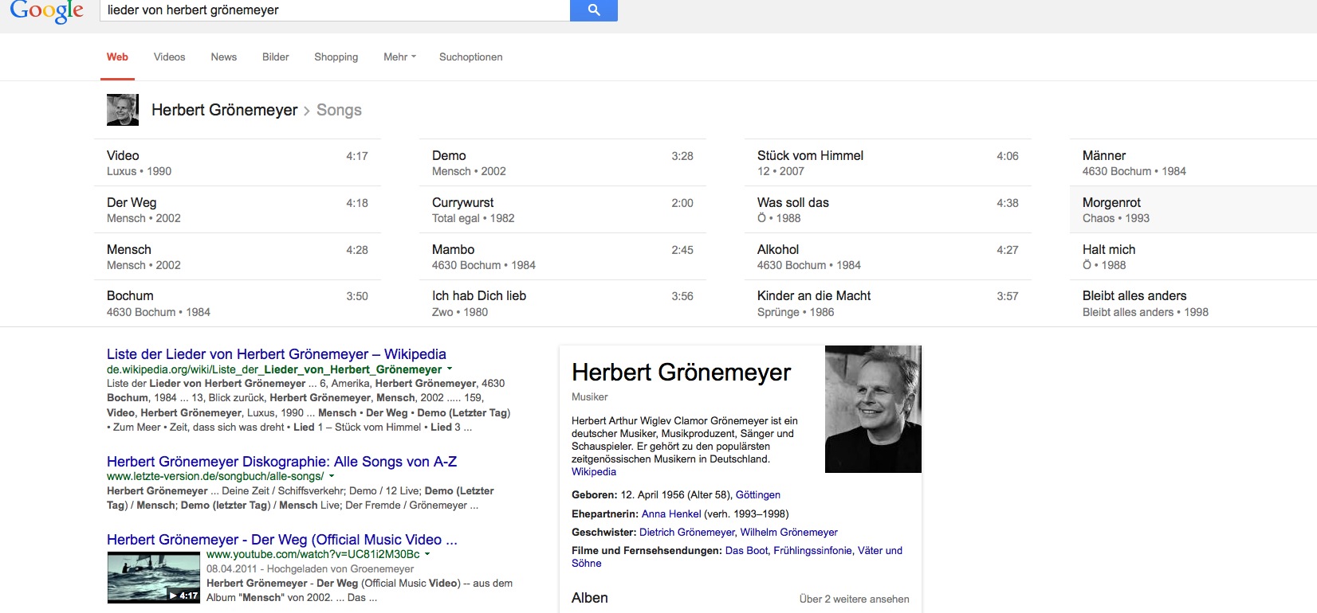Open the Frühlingssinfonie link
1317x613 pixels.
coord(813,551)
